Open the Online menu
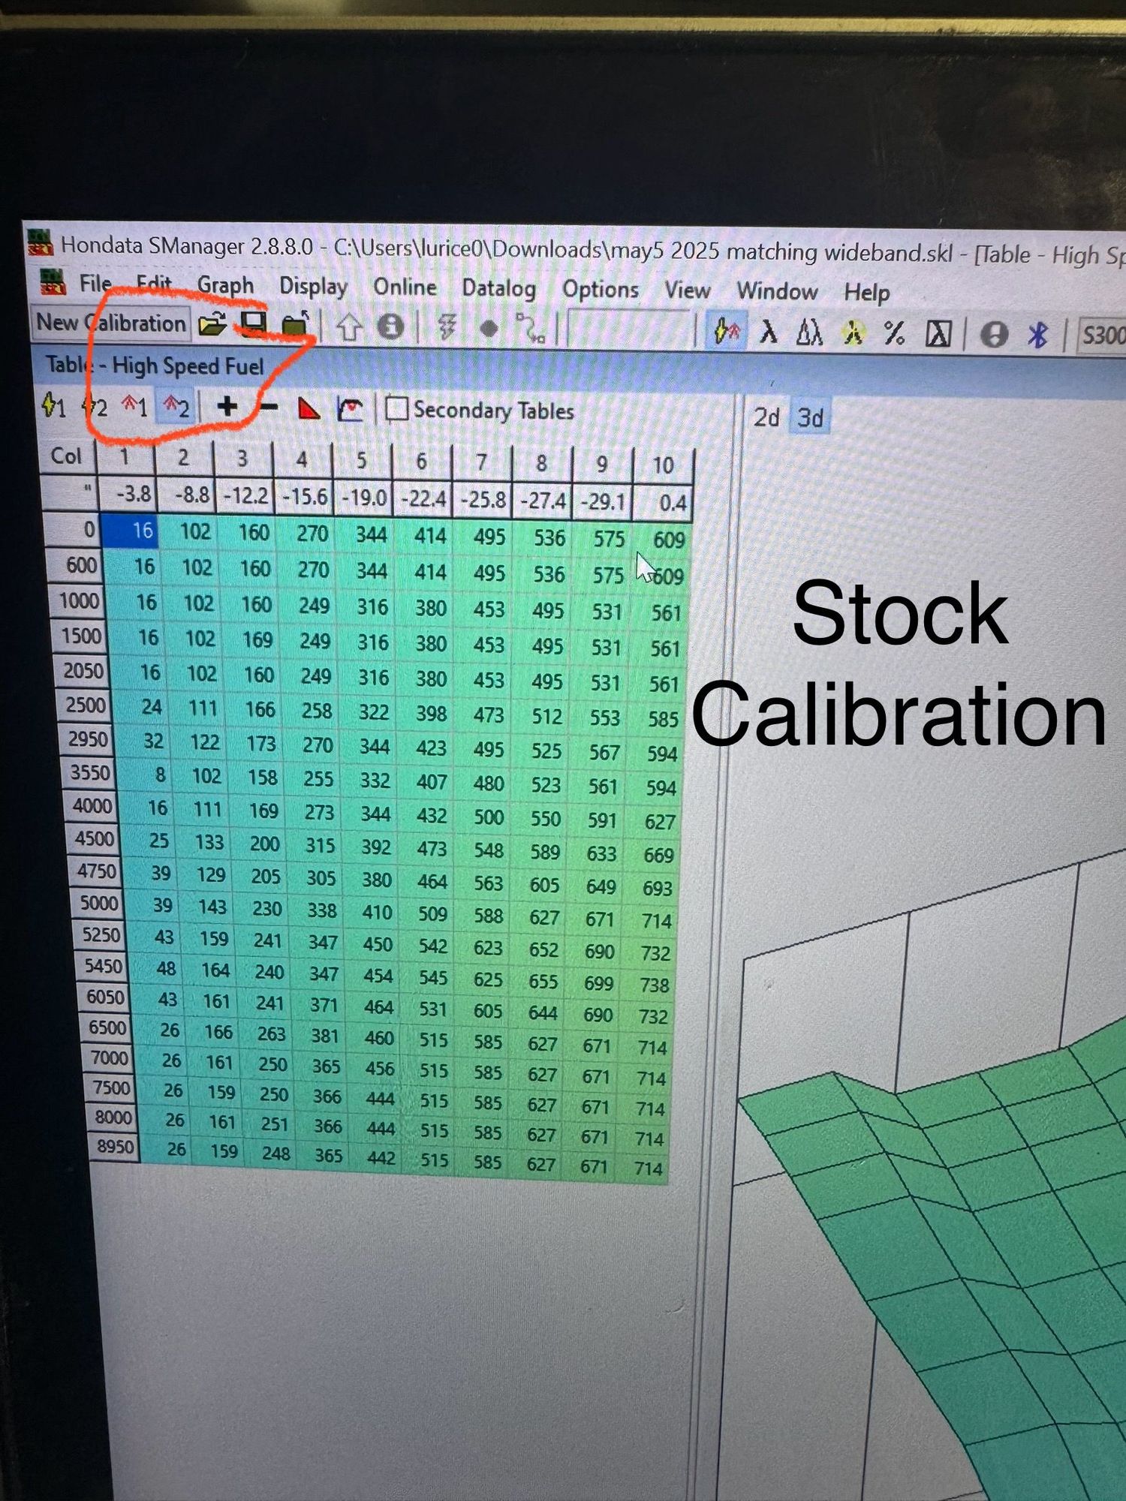The width and height of the screenshot is (1126, 1501). tap(405, 287)
